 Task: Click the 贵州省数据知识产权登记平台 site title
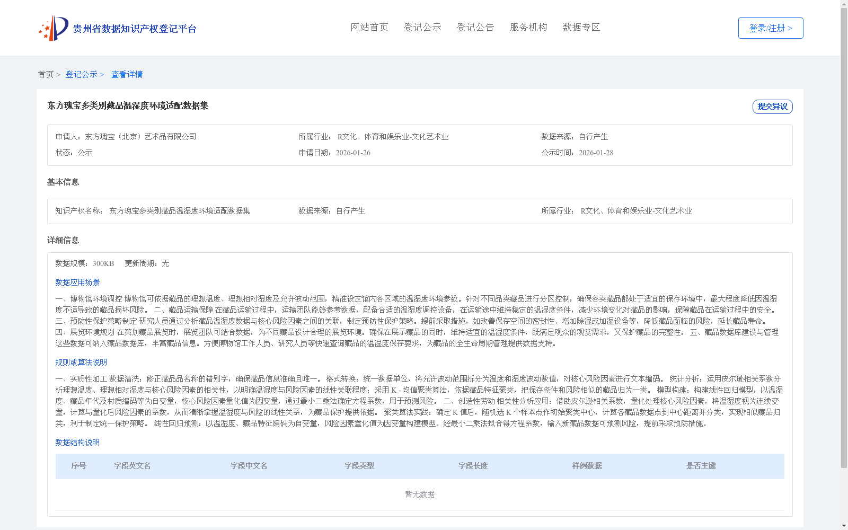135,29
